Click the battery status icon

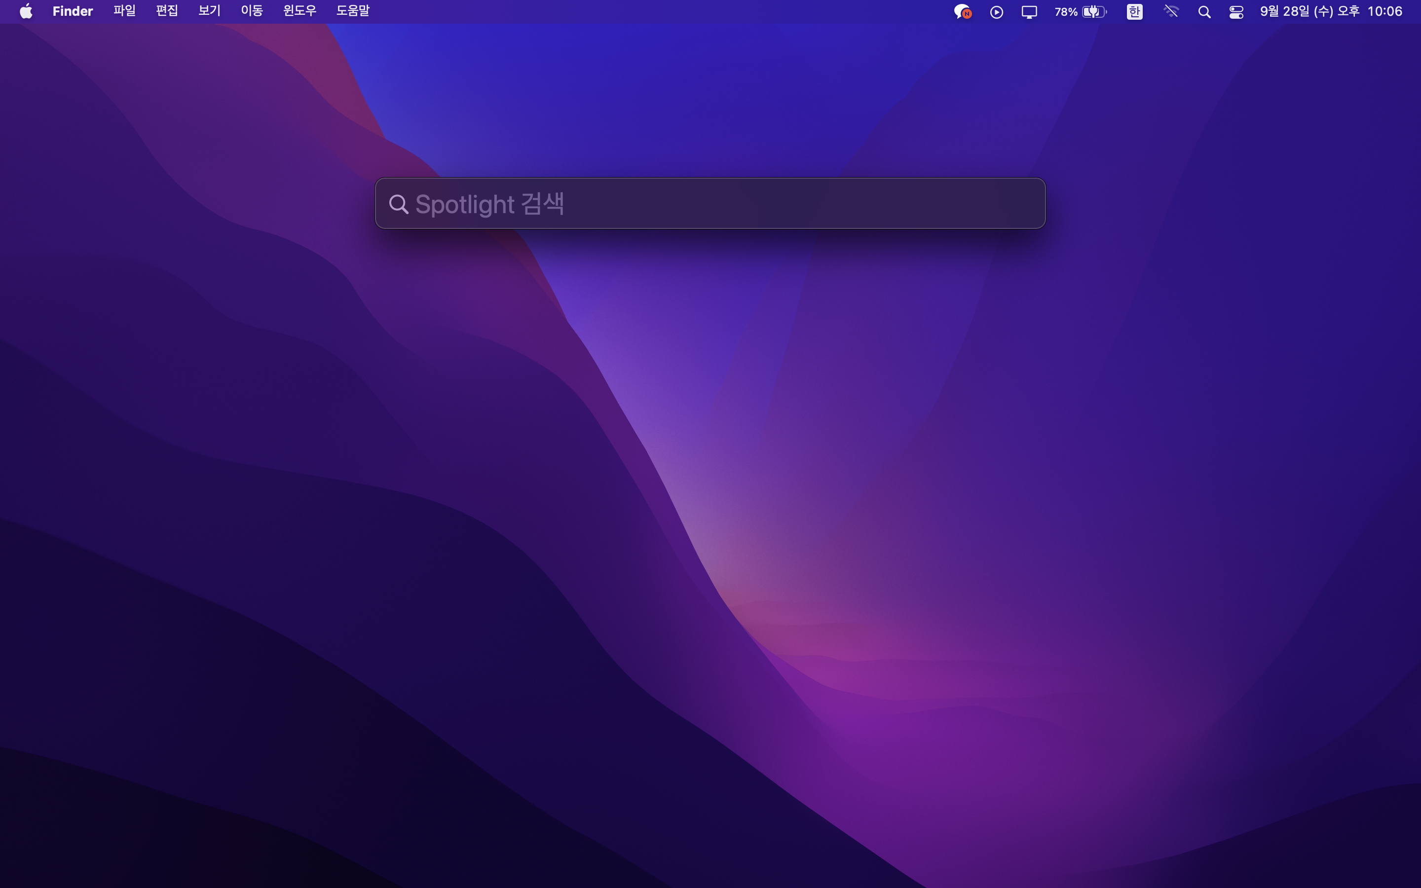click(1094, 12)
